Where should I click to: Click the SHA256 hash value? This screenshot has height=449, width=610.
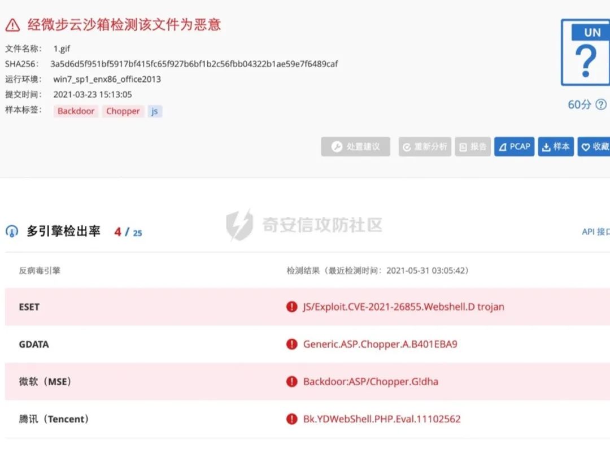click(194, 64)
